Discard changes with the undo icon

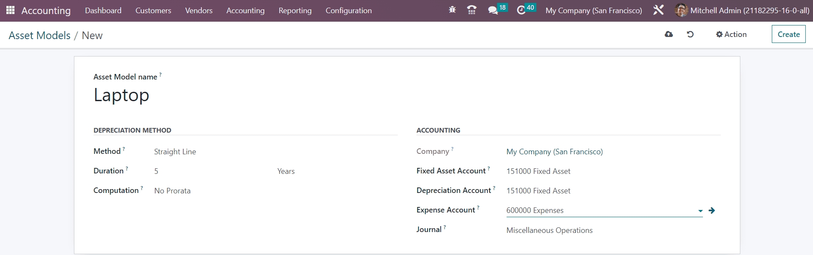tap(690, 34)
